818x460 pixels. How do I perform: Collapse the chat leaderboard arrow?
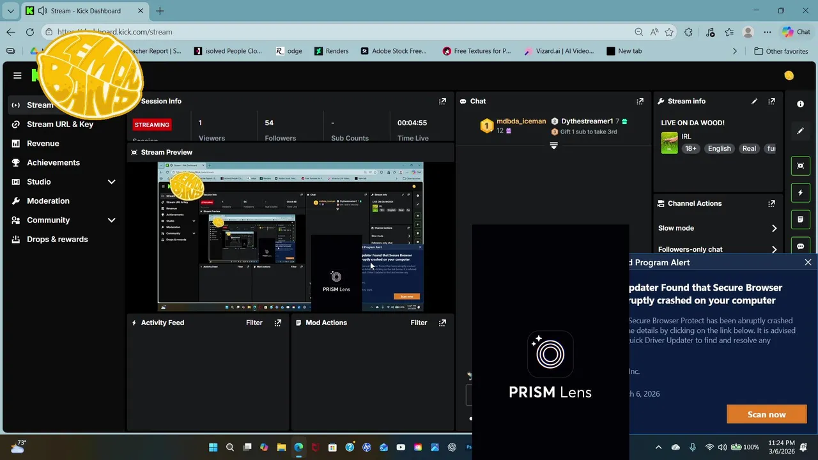point(553,146)
